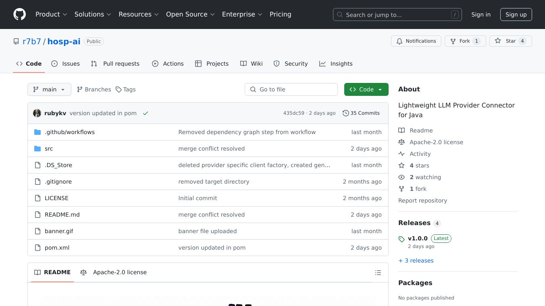Open the green Code dropdown
The height and width of the screenshot is (306, 545).
tap(366, 89)
